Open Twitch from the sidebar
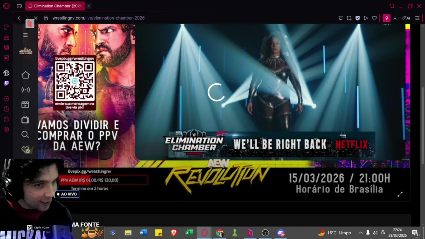Screen dimensions: 425x239 tap(6, 83)
